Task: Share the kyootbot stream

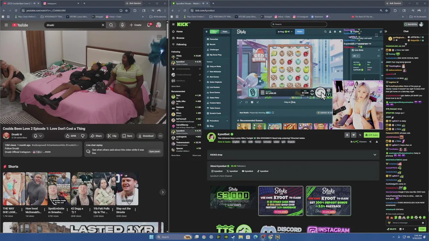Action: [x=370, y=142]
